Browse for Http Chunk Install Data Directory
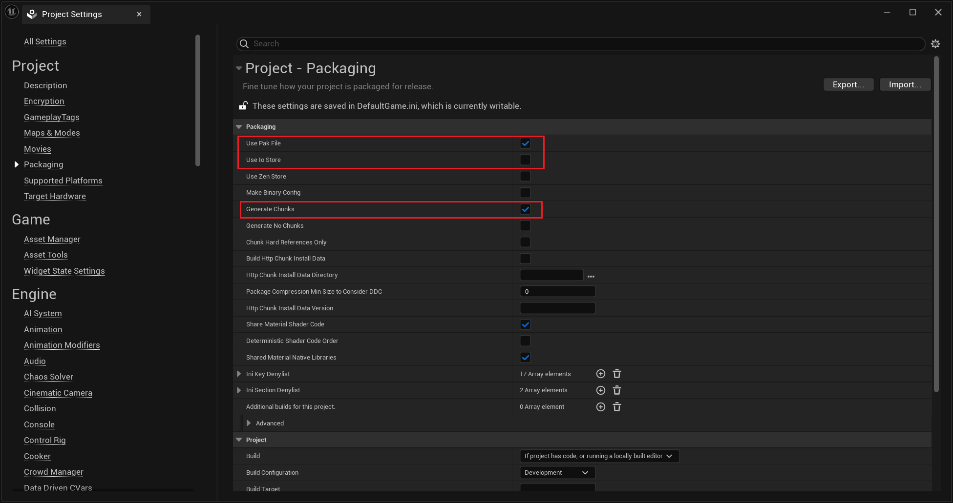The height and width of the screenshot is (503, 953). tap(591, 276)
